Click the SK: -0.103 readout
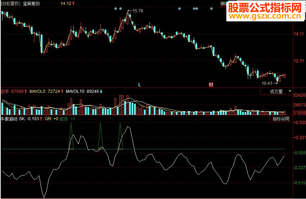 click(29, 119)
